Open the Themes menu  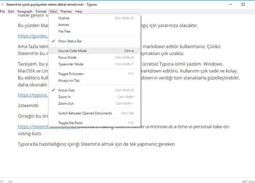(x=66, y=12)
